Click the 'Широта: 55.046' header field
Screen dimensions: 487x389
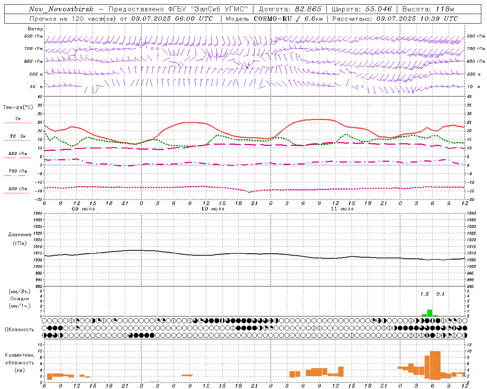click(362, 9)
